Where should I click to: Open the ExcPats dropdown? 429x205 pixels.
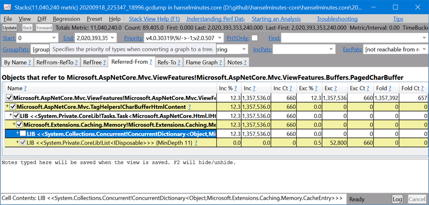424,49
